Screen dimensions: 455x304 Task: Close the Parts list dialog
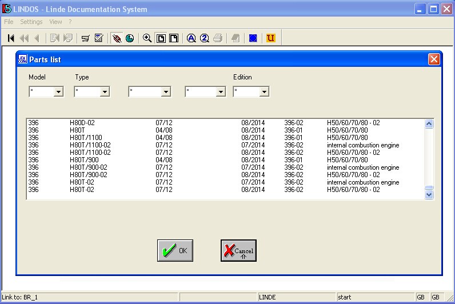coord(434,59)
